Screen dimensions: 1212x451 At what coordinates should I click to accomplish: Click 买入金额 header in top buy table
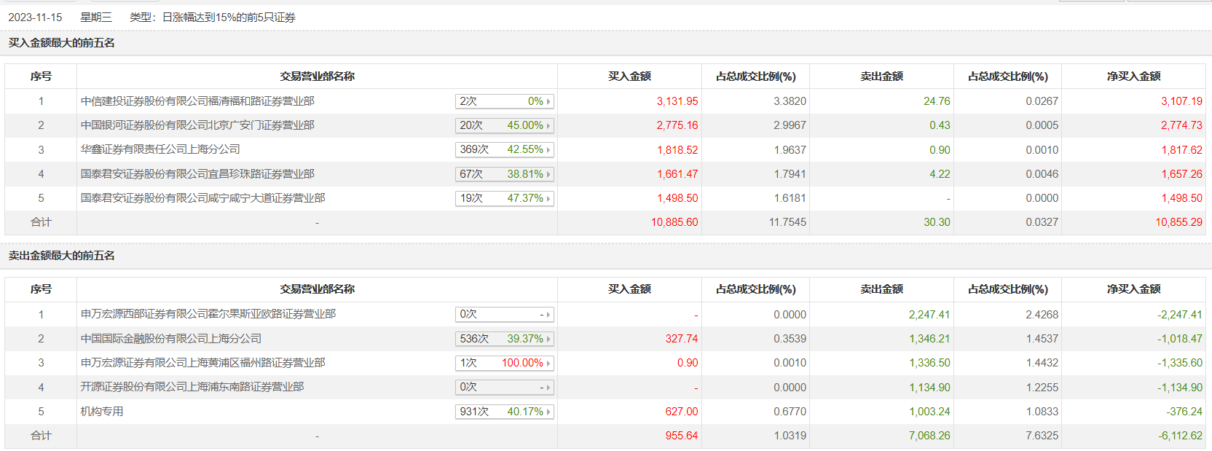(629, 77)
